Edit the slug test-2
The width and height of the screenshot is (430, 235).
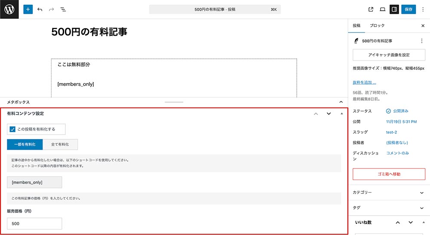click(392, 133)
